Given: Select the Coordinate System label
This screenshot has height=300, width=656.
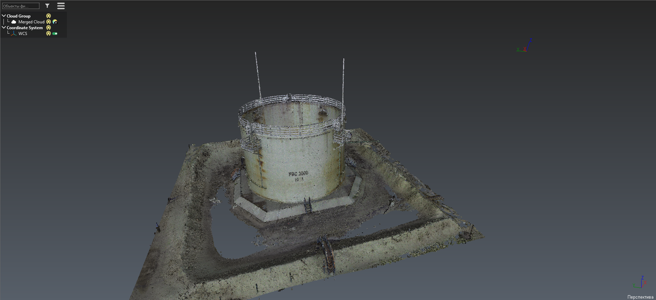Looking at the screenshot, I should [x=25, y=27].
